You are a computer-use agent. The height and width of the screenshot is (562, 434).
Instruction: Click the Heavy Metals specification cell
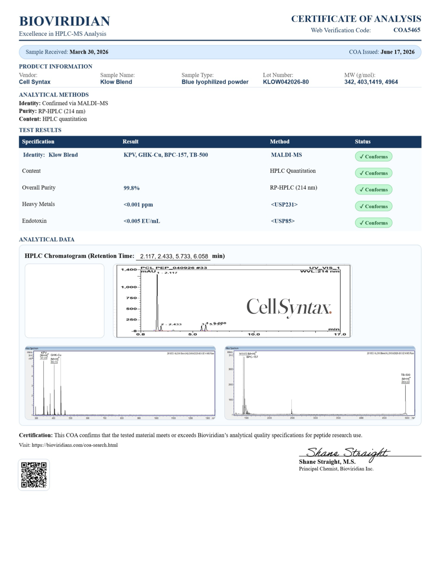[38, 204]
